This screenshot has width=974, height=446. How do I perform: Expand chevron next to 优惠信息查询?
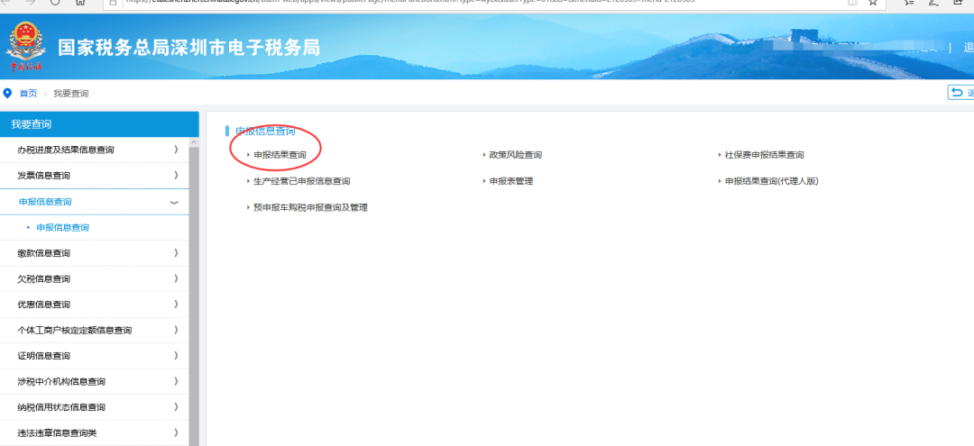click(177, 304)
